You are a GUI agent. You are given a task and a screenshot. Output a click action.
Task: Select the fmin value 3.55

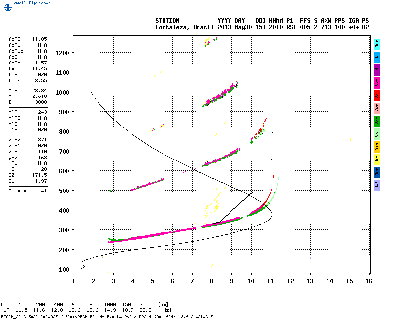click(41, 81)
